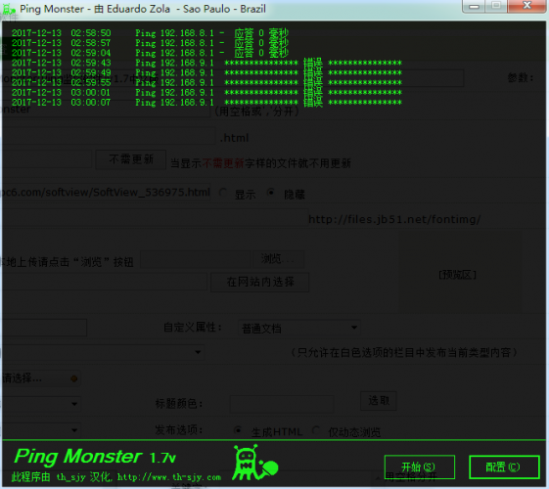
Task: Select 生成HTML radio in background form
Action: point(238,430)
